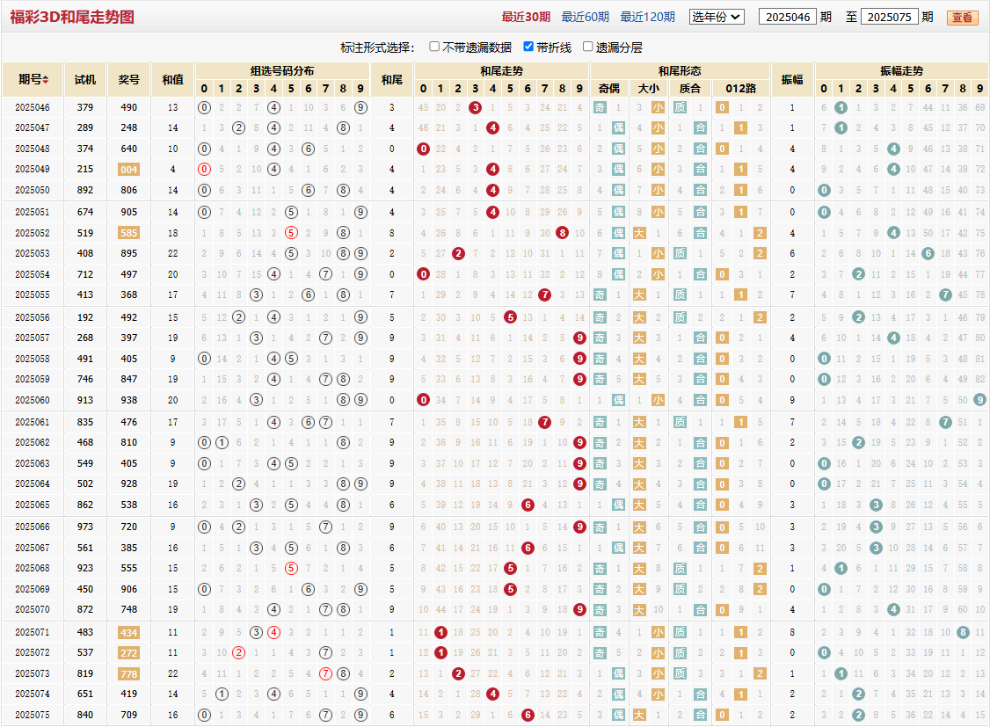The image size is (990, 727).
Task: Show the 最近30期 results
Action: coord(526,17)
